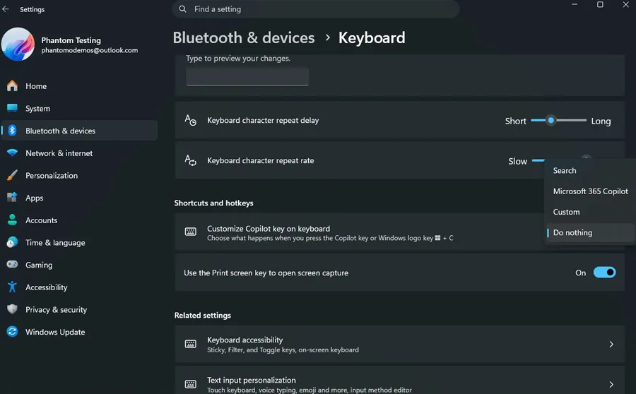Open Phantom Testing account profile

70,44
